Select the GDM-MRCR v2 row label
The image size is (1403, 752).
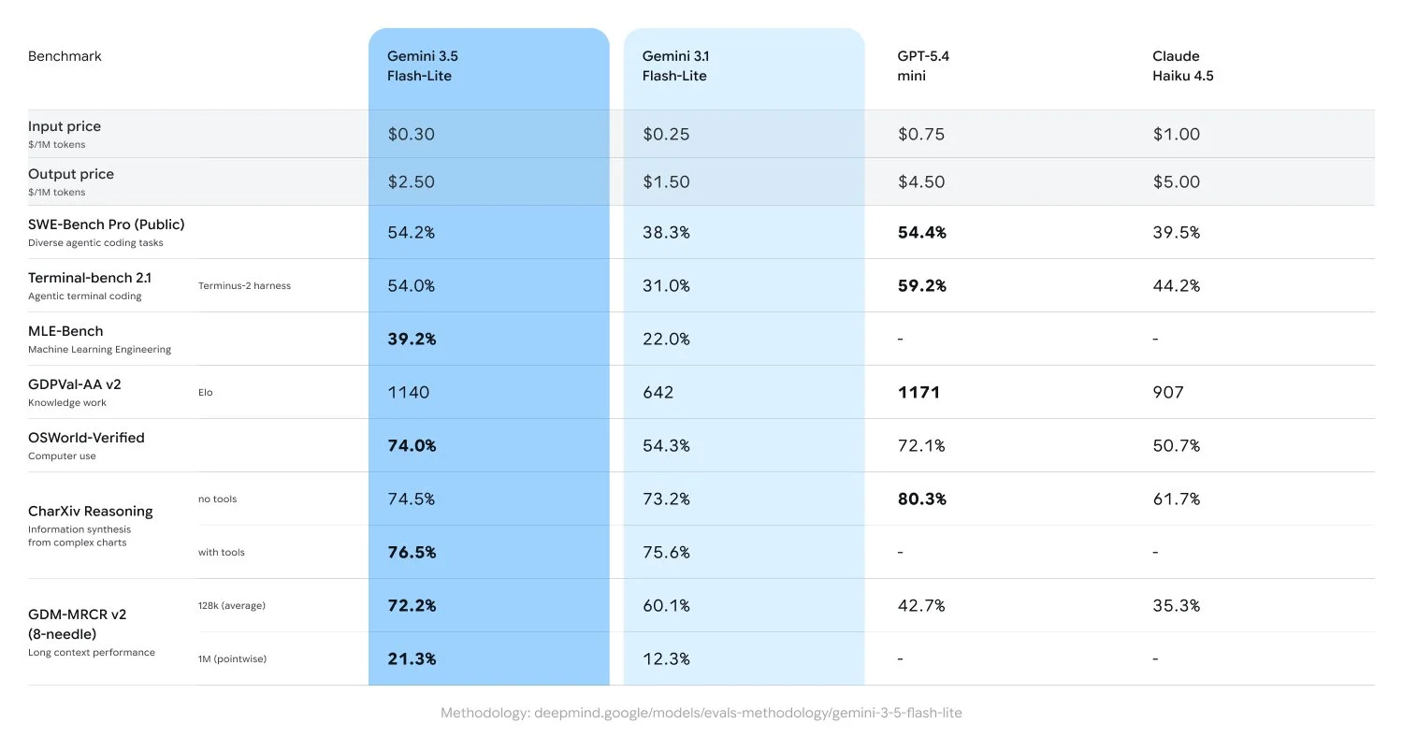tap(78, 624)
